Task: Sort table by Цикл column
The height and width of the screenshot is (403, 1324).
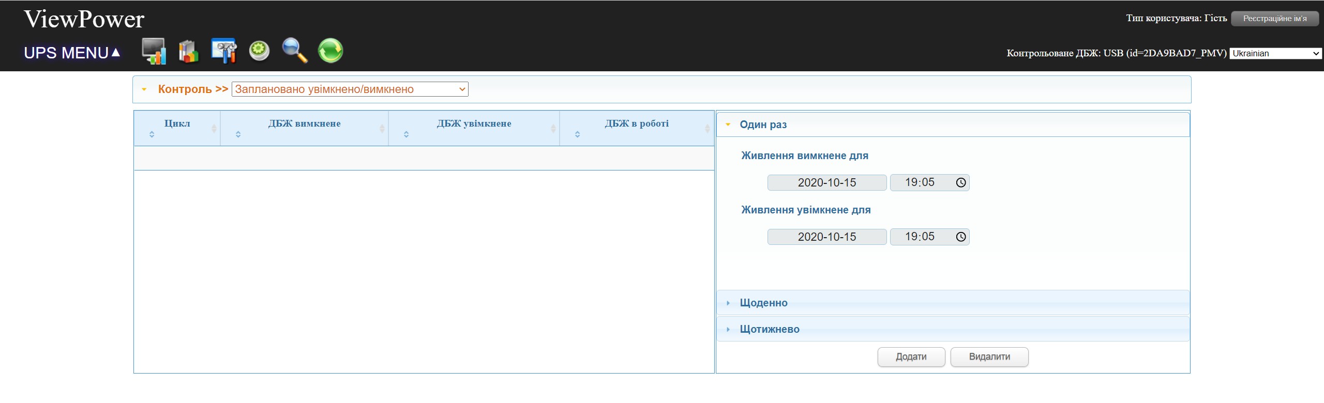Action: [177, 124]
